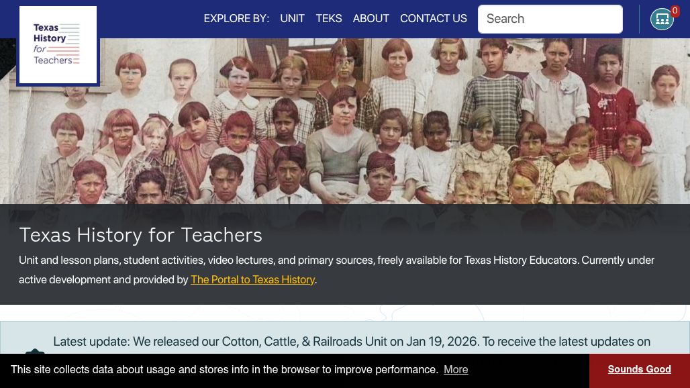Open the CONTACT US page
The width and height of the screenshot is (690, 388).
click(x=434, y=19)
